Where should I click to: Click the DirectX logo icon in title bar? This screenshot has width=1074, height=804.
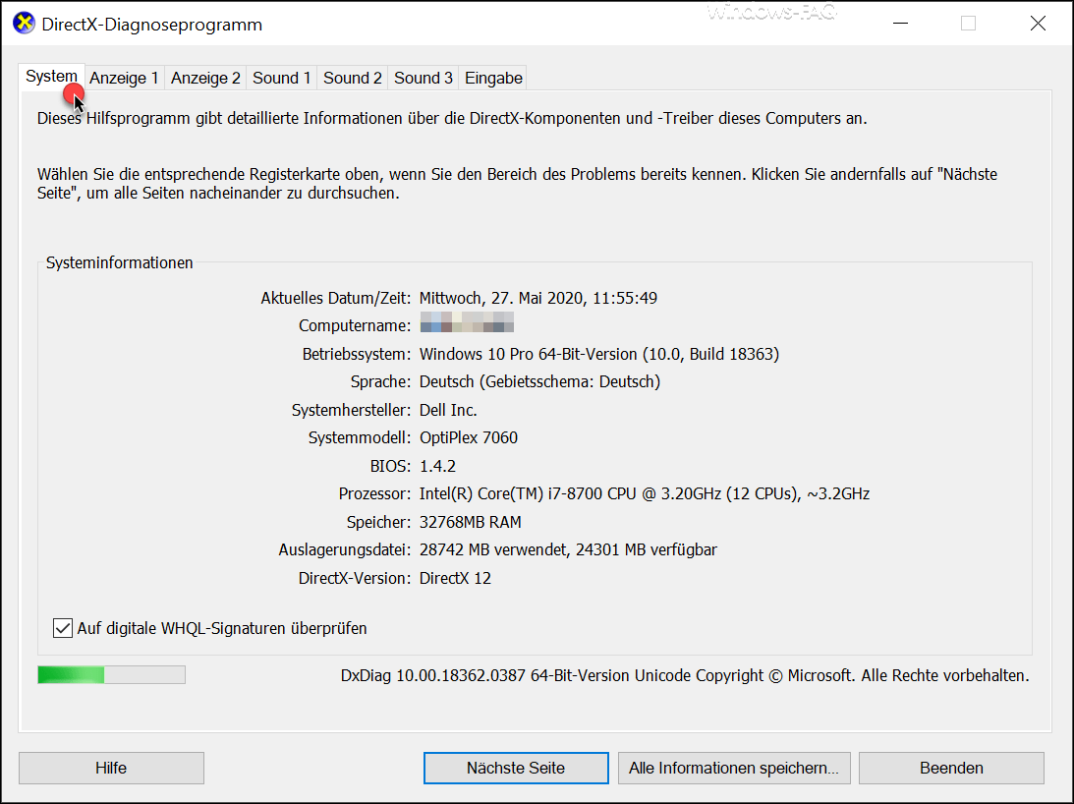[24, 23]
